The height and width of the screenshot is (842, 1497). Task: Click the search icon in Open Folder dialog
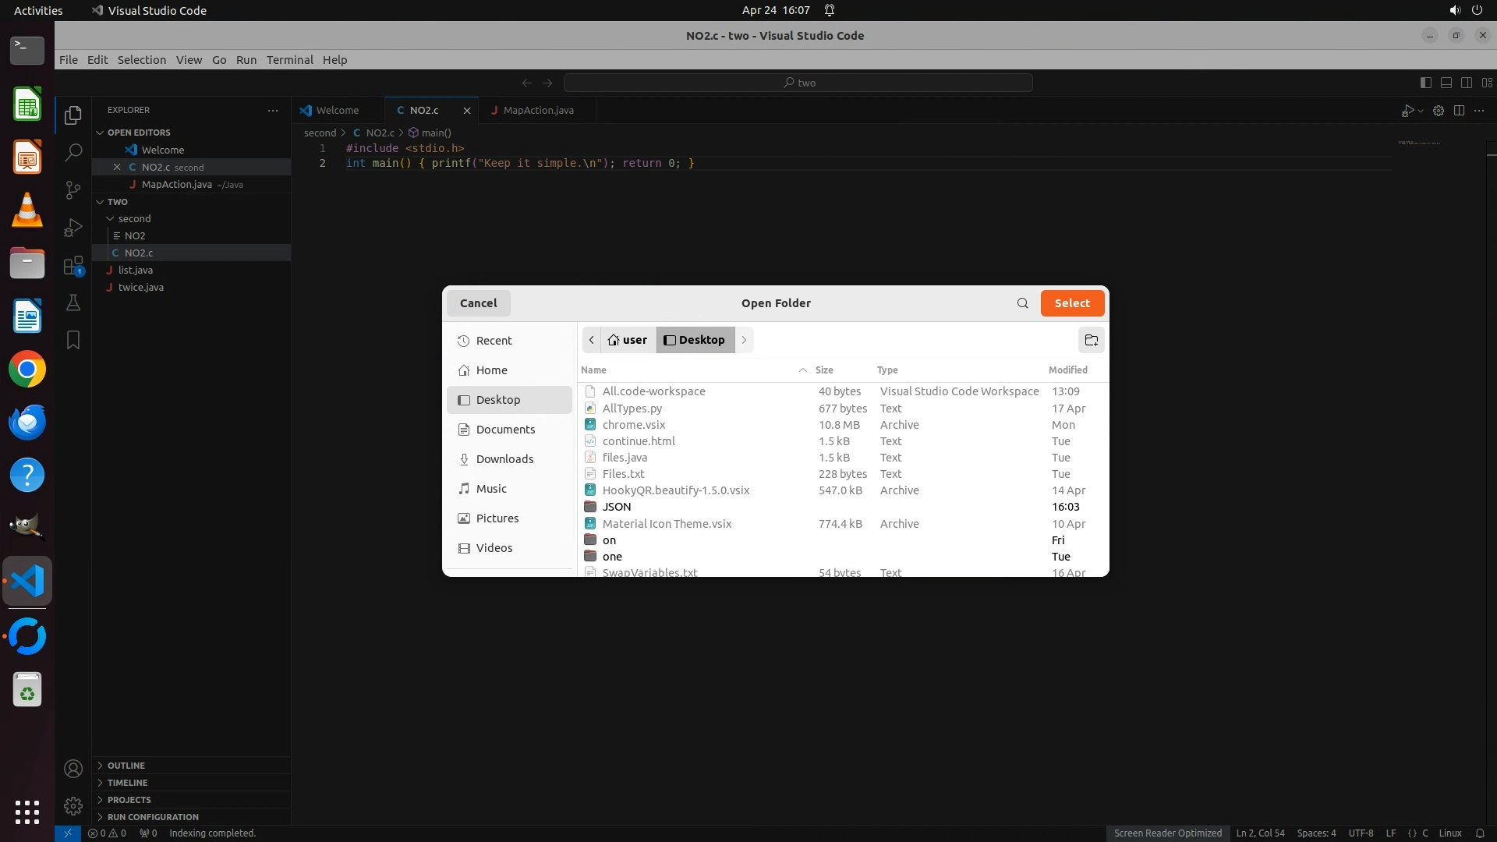[1022, 303]
